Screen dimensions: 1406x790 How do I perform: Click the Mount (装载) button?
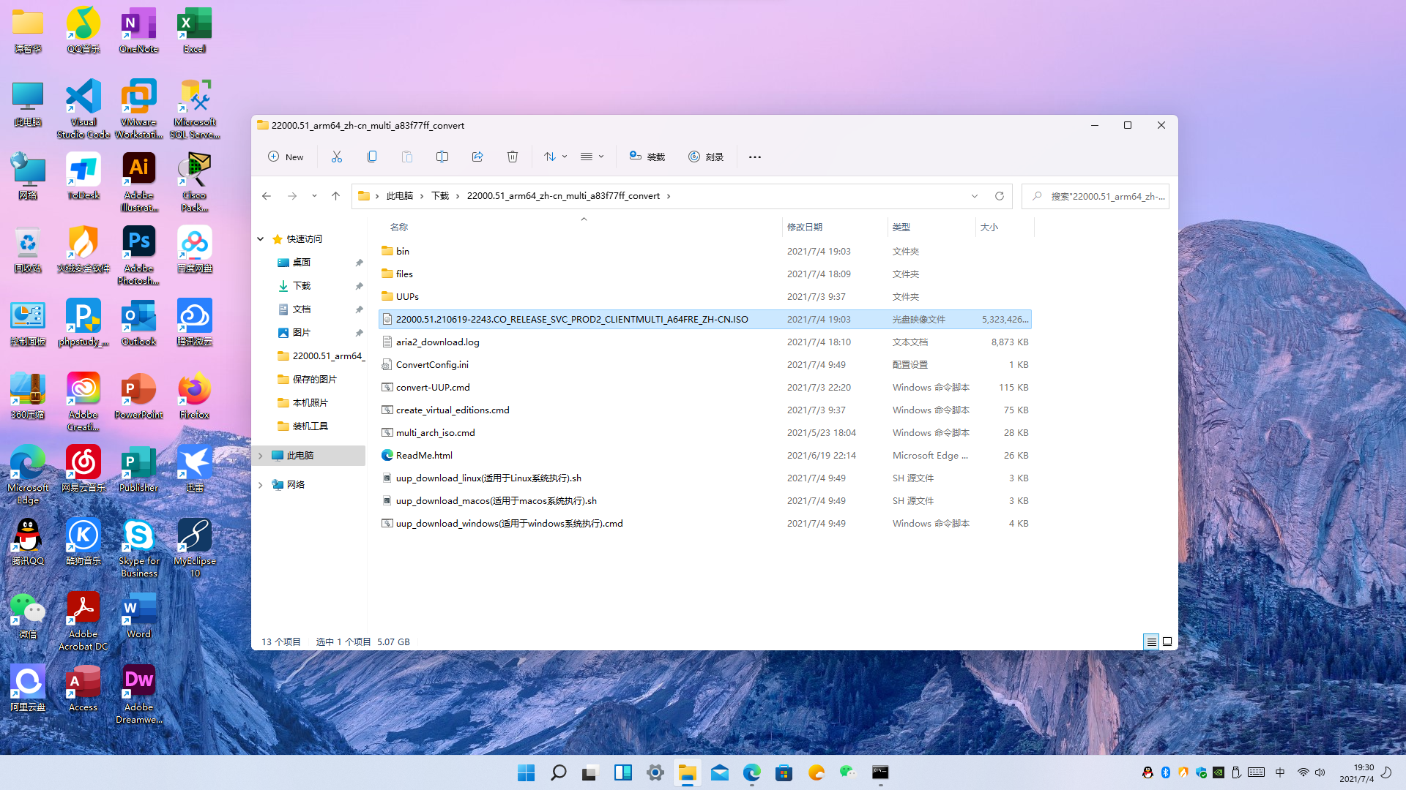647,157
